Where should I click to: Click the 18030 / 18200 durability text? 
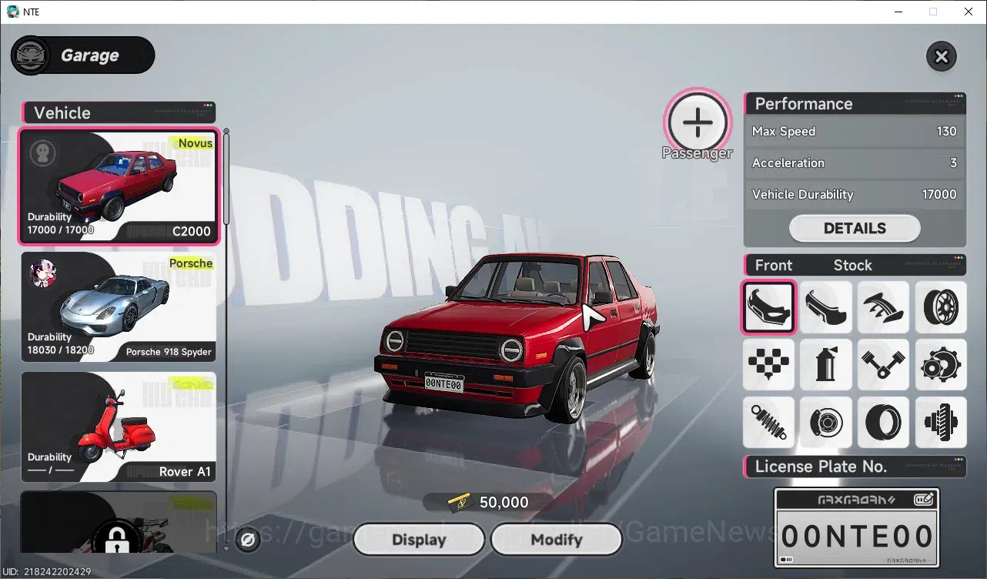61,350
